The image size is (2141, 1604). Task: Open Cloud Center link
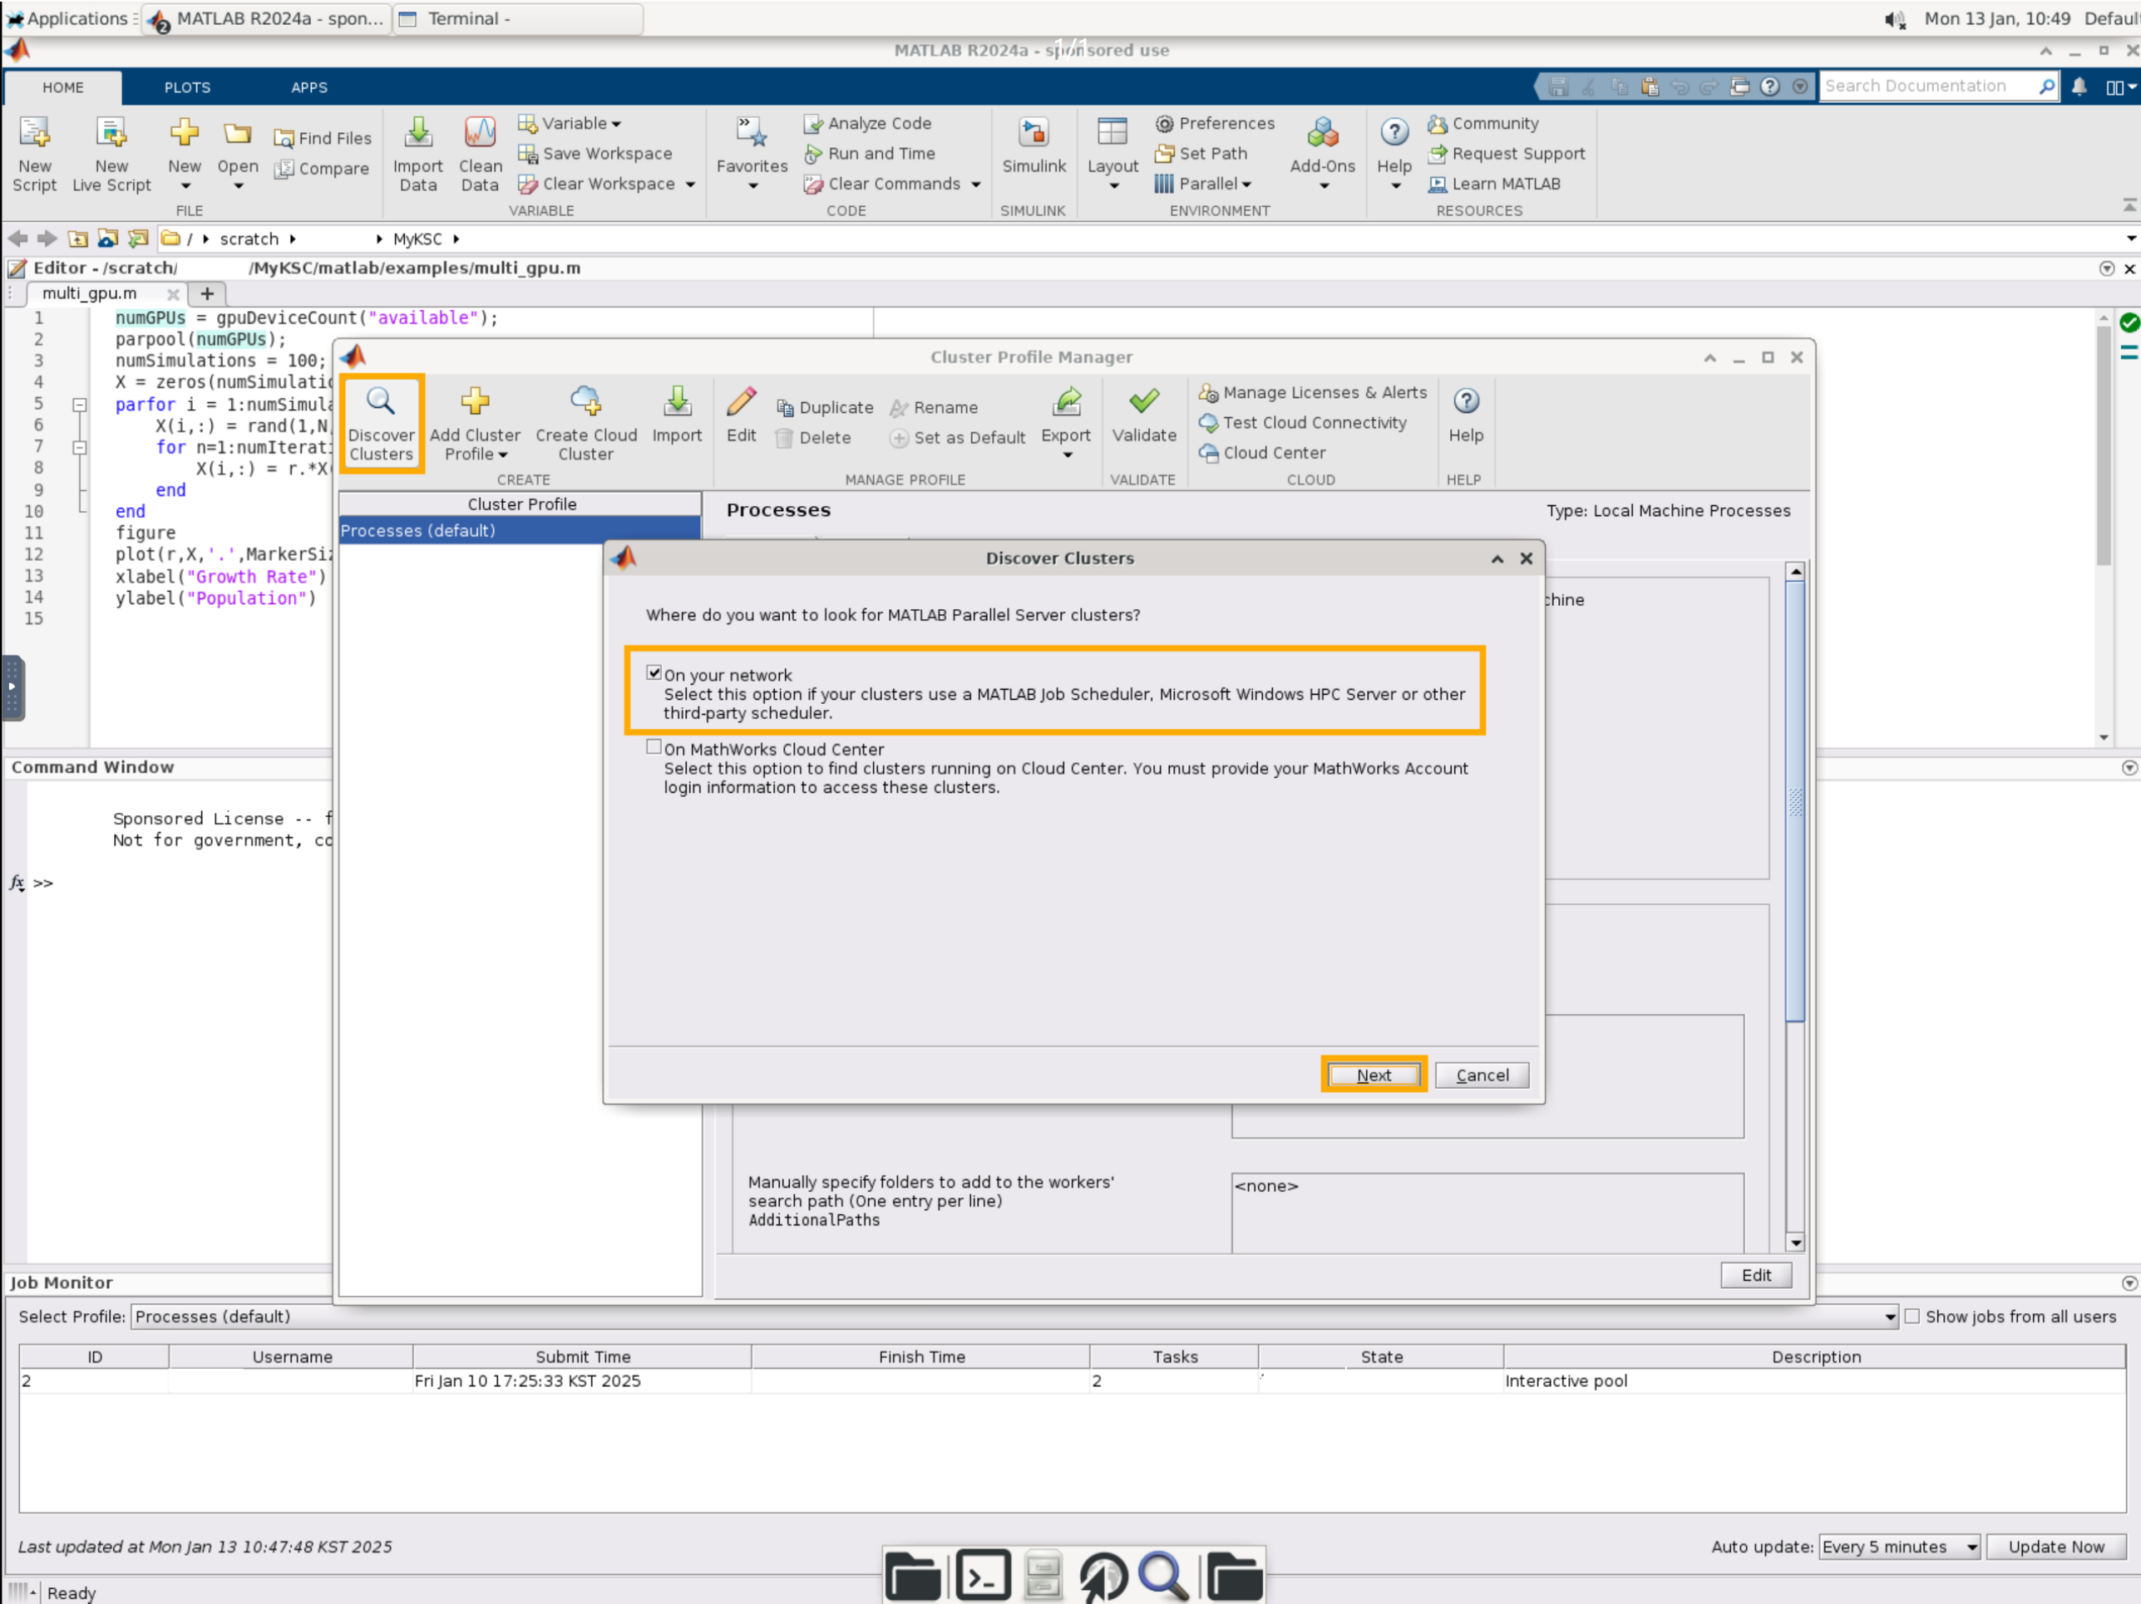point(1262,452)
